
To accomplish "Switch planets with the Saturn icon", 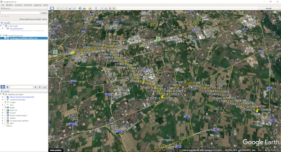I will point(90,8).
